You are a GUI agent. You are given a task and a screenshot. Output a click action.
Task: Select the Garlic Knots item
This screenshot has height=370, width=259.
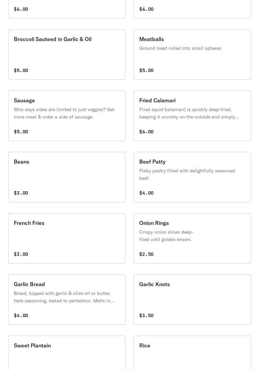(192, 299)
